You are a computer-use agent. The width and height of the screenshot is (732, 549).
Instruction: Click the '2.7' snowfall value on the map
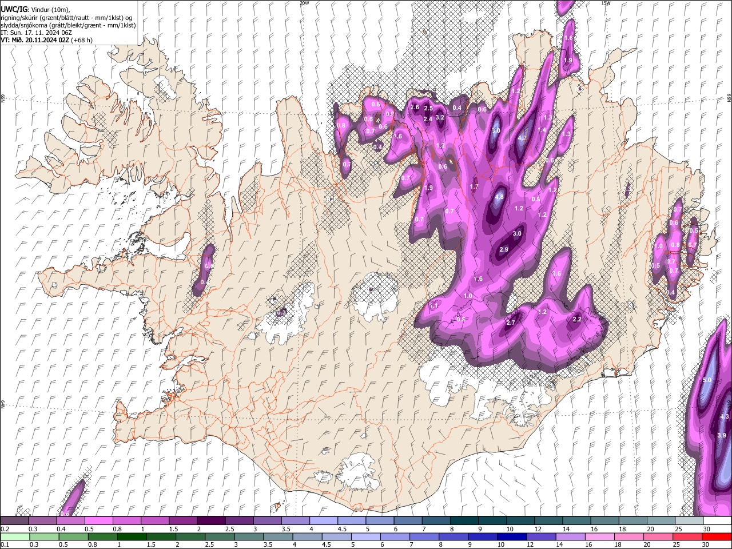tap(511, 323)
